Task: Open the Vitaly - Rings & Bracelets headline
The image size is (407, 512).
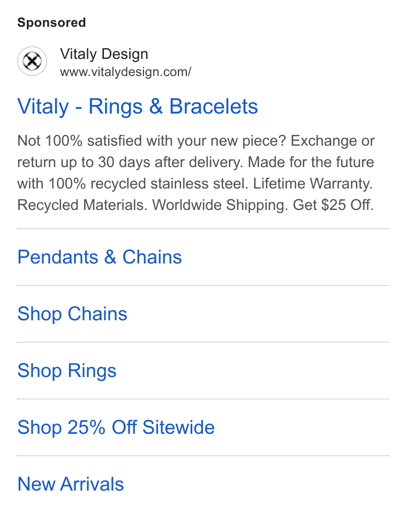Action: click(x=138, y=107)
